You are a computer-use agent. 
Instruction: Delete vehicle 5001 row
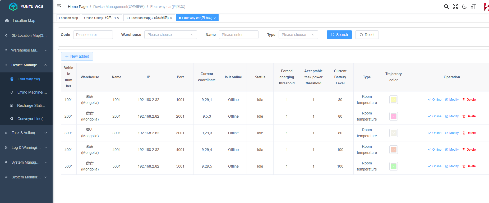click(469, 166)
